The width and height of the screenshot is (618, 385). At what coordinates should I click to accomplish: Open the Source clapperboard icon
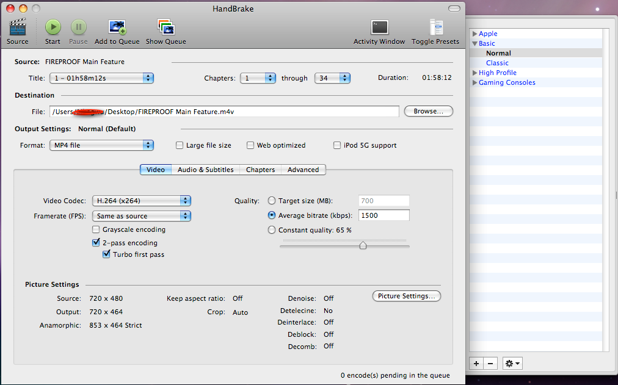17,27
